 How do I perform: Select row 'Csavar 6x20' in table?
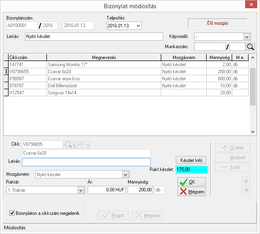pyautogui.click(x=126, y=72)
